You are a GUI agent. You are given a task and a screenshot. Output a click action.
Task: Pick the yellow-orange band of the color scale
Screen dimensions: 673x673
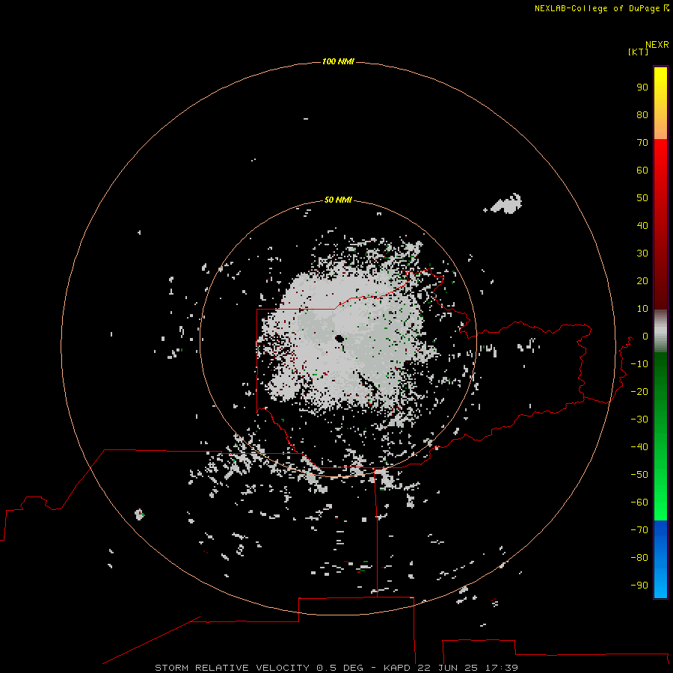point(660,103)
